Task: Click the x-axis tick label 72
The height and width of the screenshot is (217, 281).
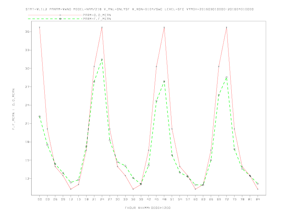Action: tap(226, 199)
